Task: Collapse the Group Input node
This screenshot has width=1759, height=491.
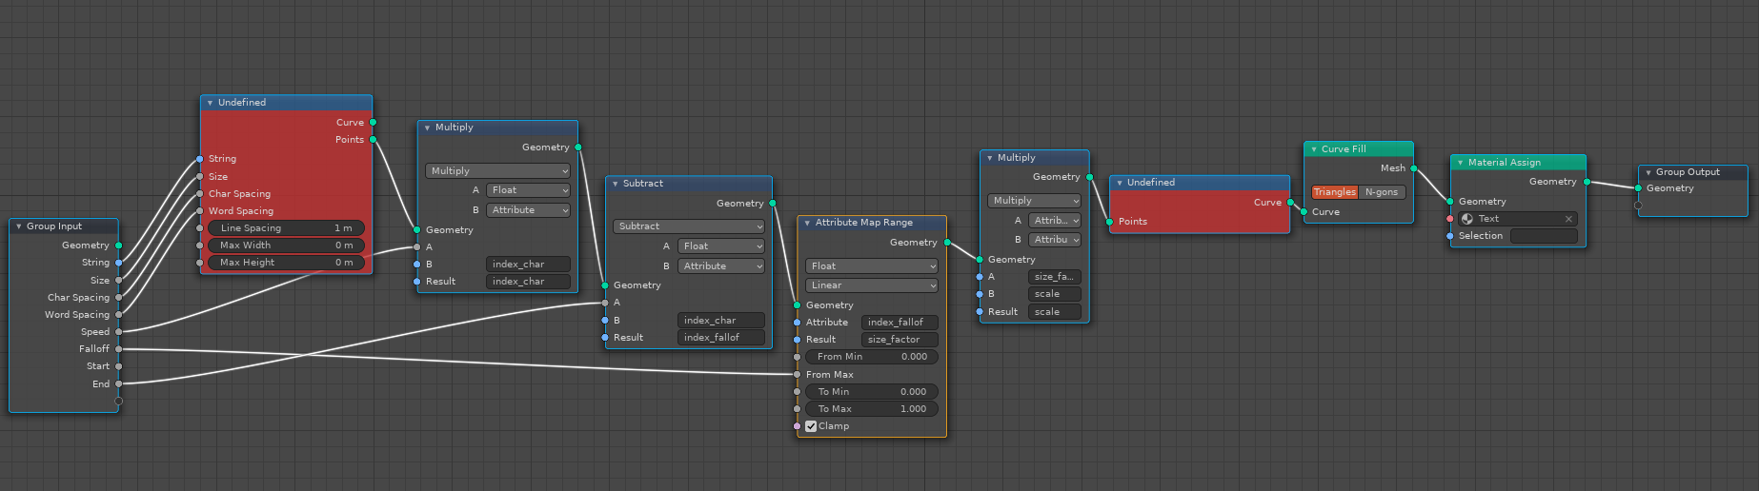Action: [x=18, y=226]
